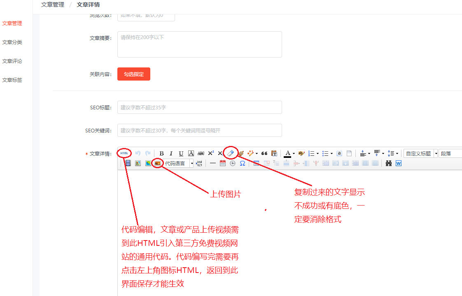Insert a bulleted list
462x296 pixels.
click(325, 153)
